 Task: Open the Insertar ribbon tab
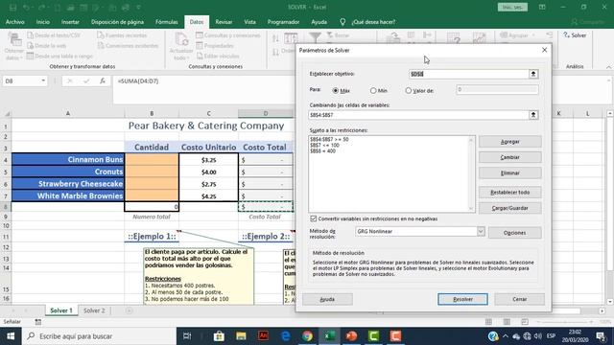click(70, 22)
